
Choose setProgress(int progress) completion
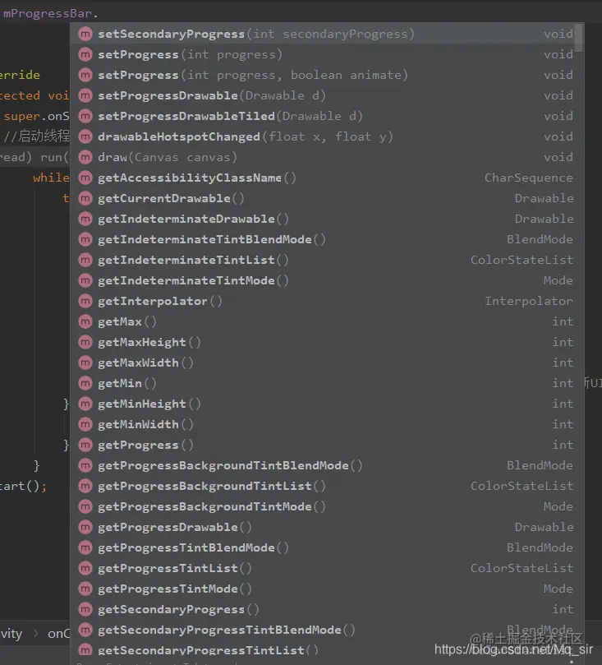tap(325, 54)
